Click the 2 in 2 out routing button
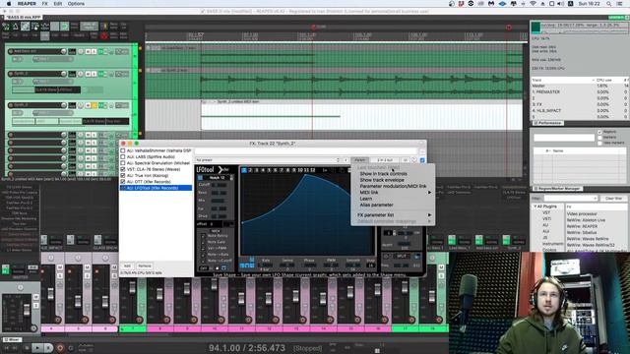This screenshot has width=630, height=354. point(385,159)
